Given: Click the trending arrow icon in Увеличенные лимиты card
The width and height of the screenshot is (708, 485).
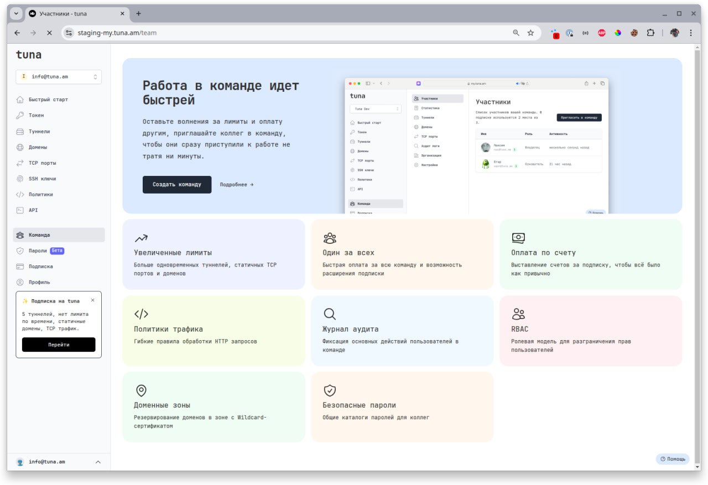Looking at the screenshot, I should [x=141, y=238].
